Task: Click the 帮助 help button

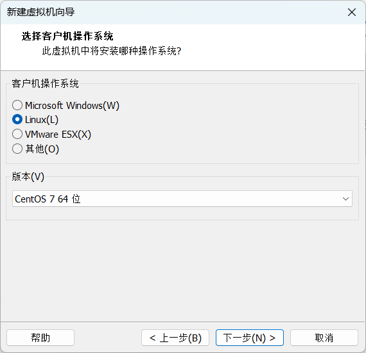Action: tap(40, 338)
